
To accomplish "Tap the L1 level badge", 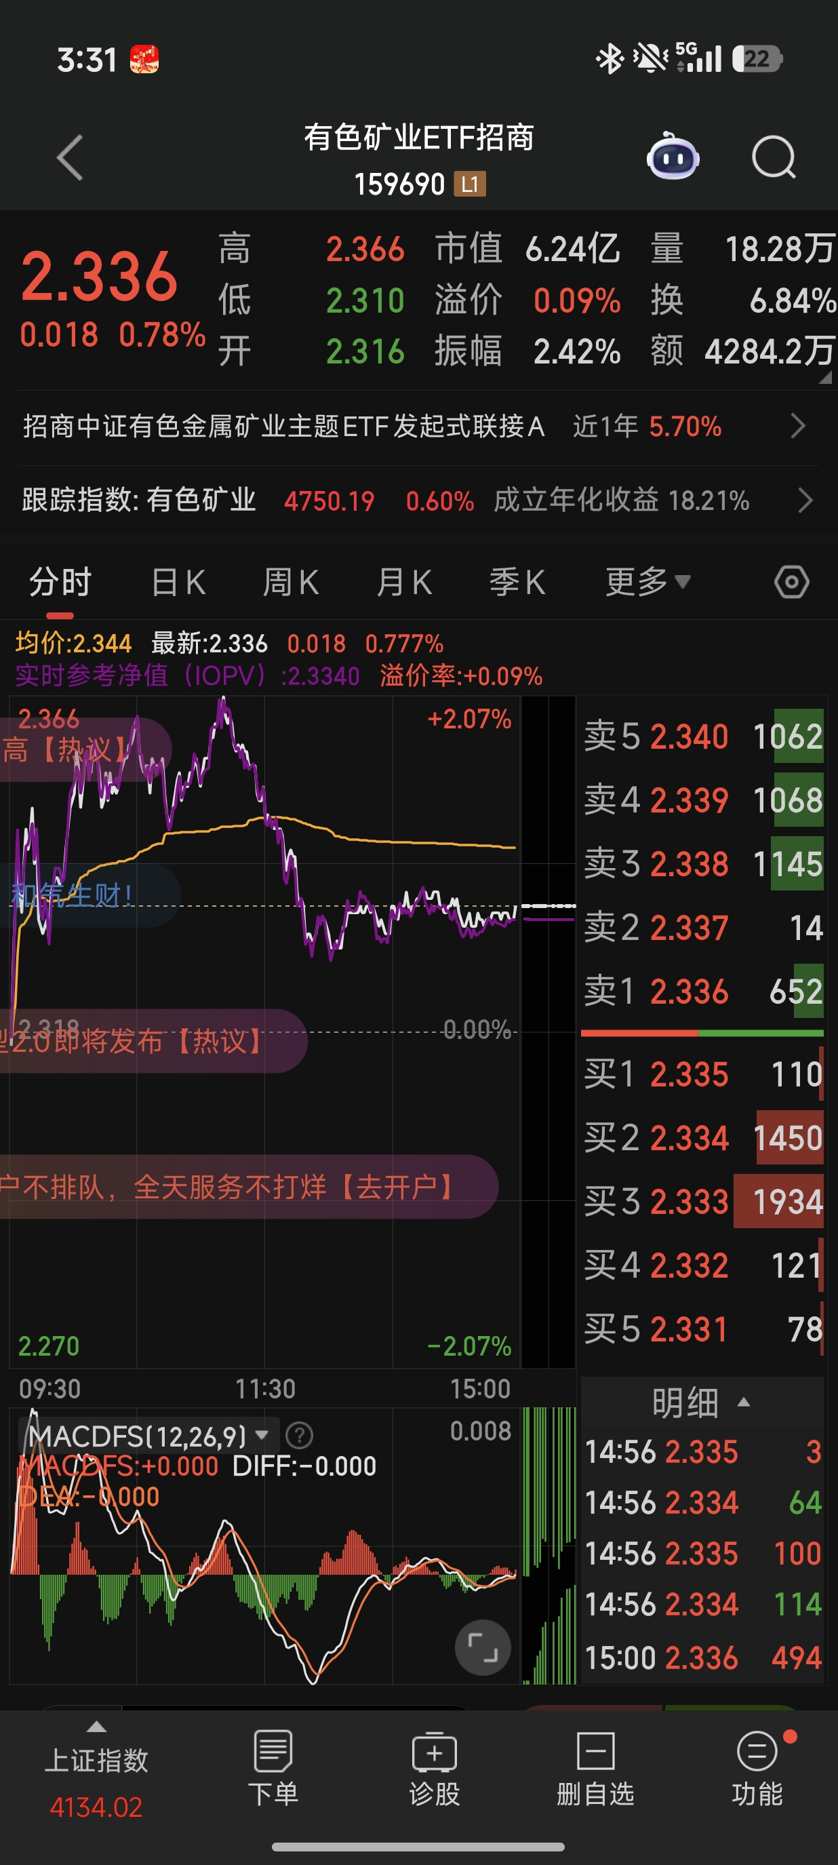I will [x=470, y=184].
